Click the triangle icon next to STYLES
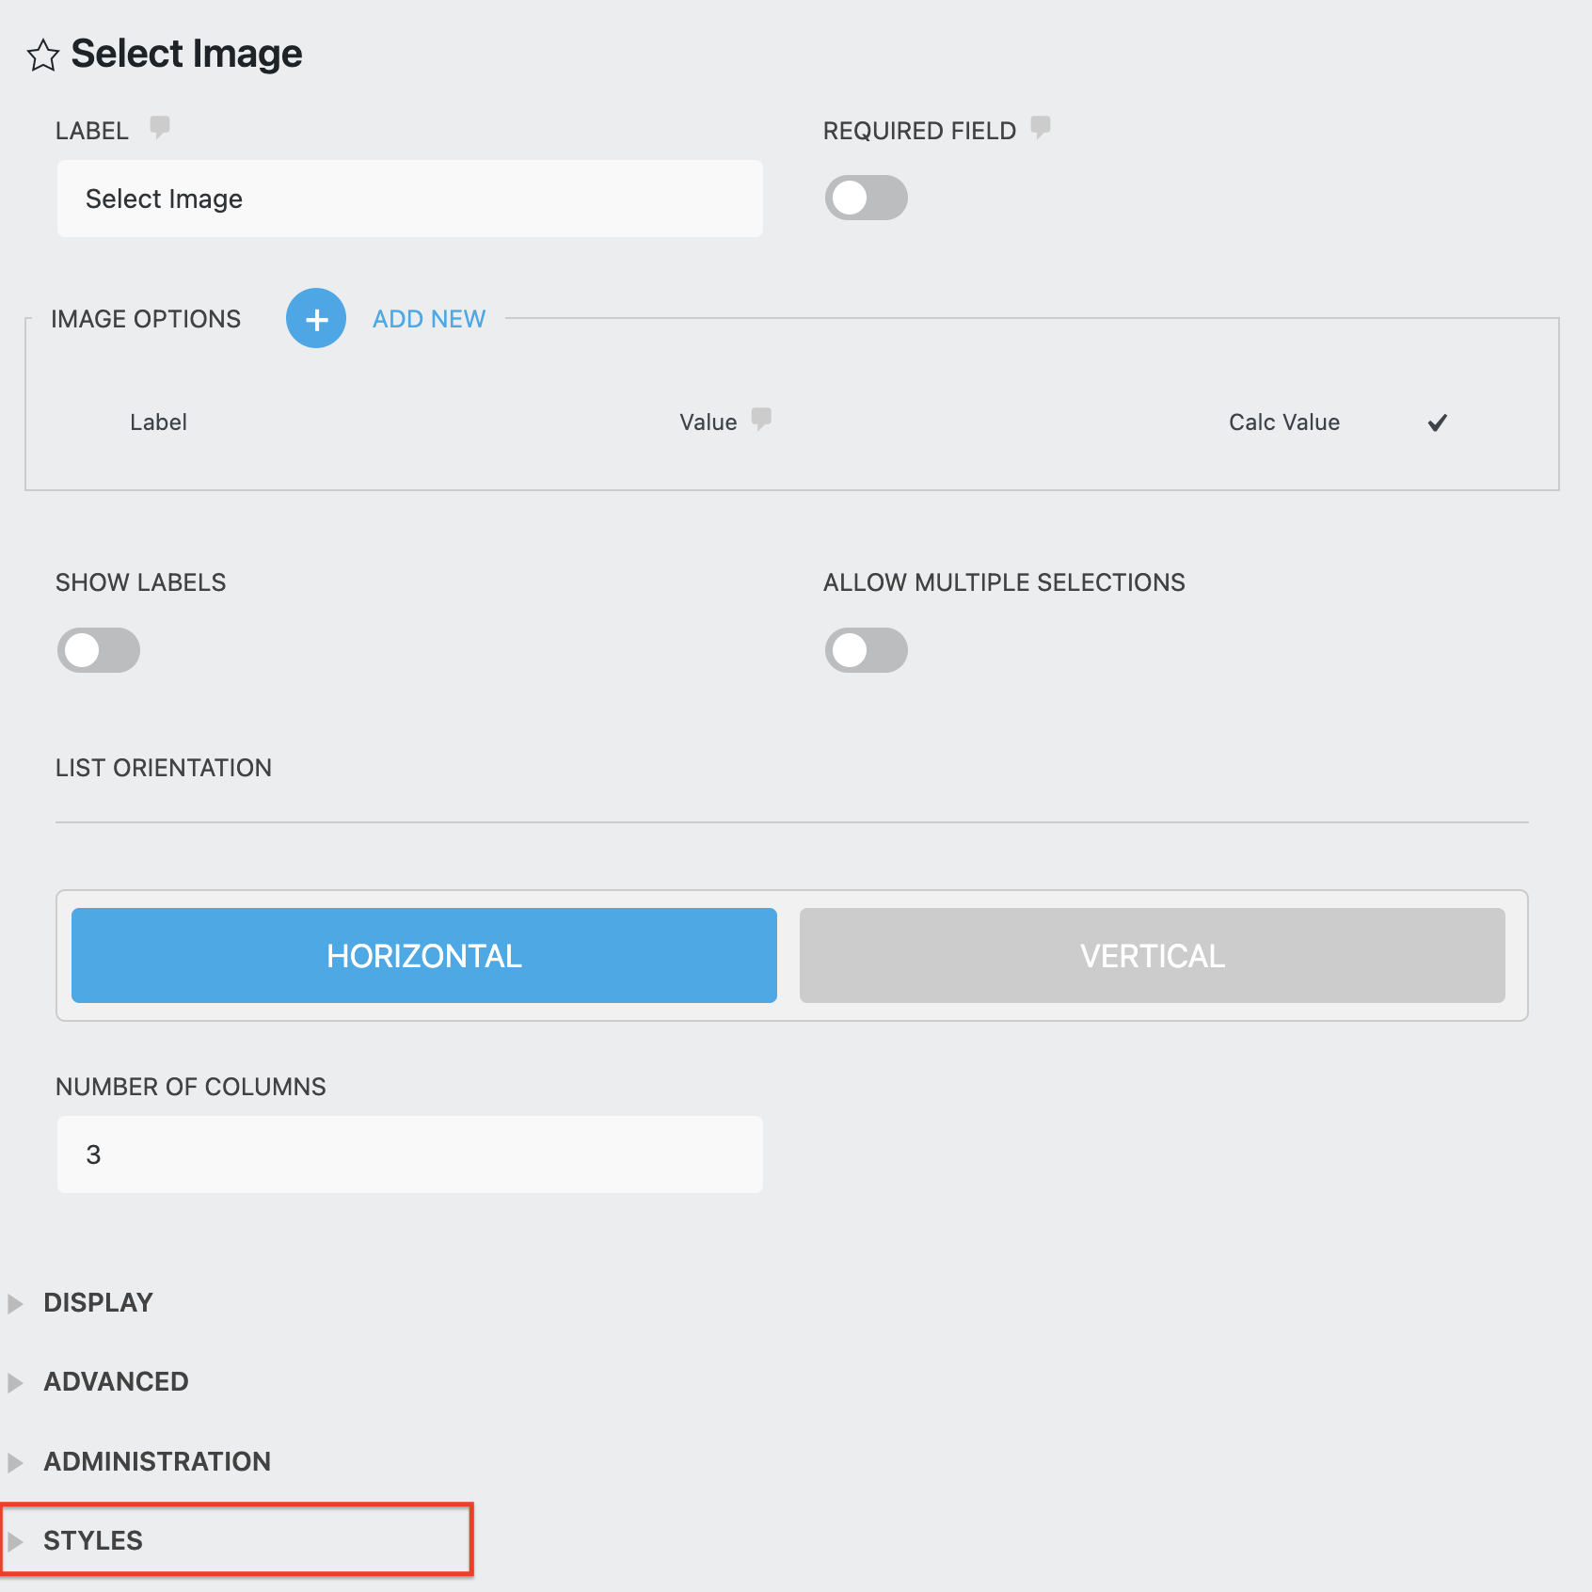The height and width of the screenshot is (1592, 1592). pos(16,1540)
